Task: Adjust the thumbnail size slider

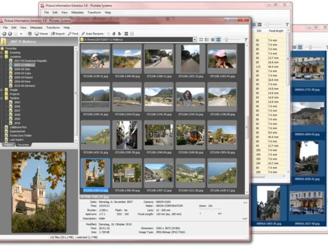Action: pos(226,40)
